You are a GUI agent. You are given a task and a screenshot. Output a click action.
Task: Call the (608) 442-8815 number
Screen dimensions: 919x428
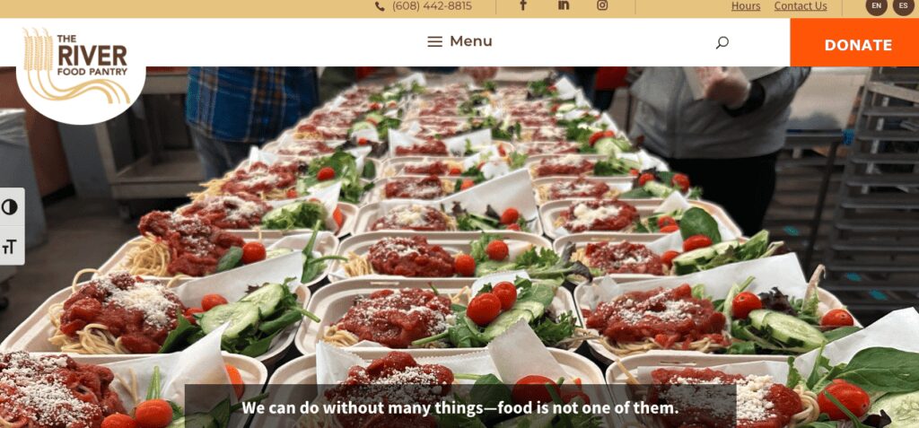pos(432,6)
